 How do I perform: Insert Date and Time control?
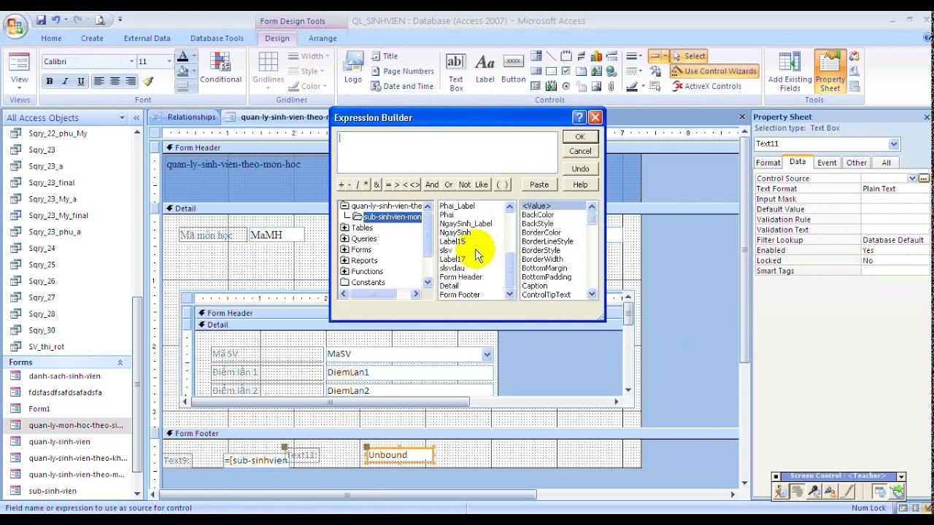[402, 86]
